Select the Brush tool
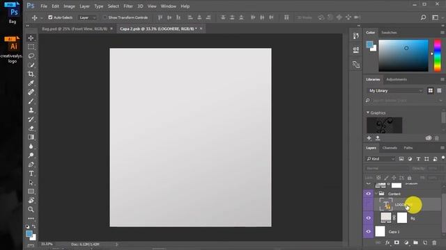 tap(31, 101)
